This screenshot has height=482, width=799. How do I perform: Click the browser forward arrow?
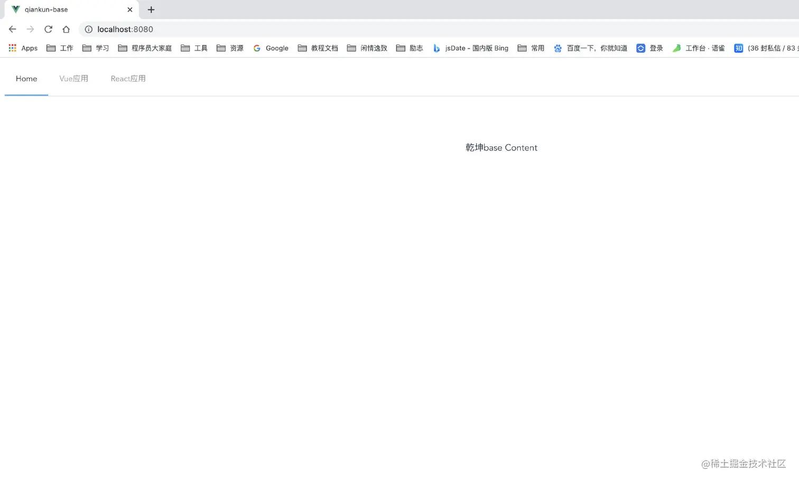30,30
